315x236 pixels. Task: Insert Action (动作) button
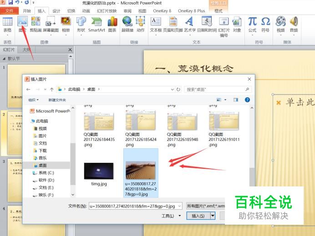click(x=140, y=25)
